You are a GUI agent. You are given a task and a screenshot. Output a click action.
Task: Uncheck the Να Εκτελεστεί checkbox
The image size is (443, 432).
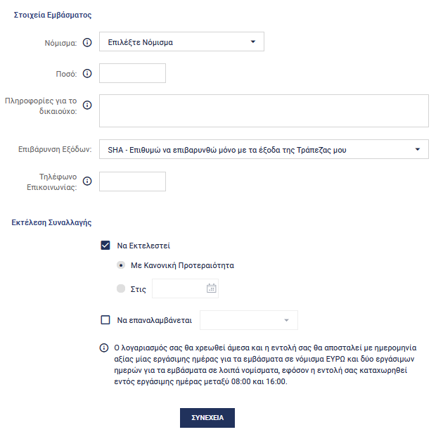coord(105,245)
